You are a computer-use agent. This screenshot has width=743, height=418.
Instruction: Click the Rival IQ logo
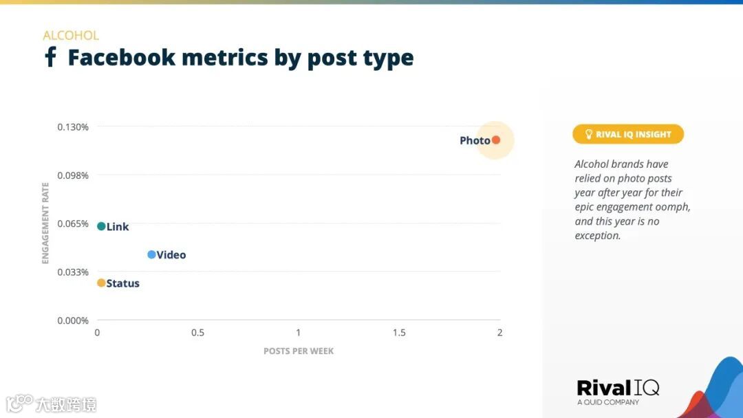click(618, 393)
